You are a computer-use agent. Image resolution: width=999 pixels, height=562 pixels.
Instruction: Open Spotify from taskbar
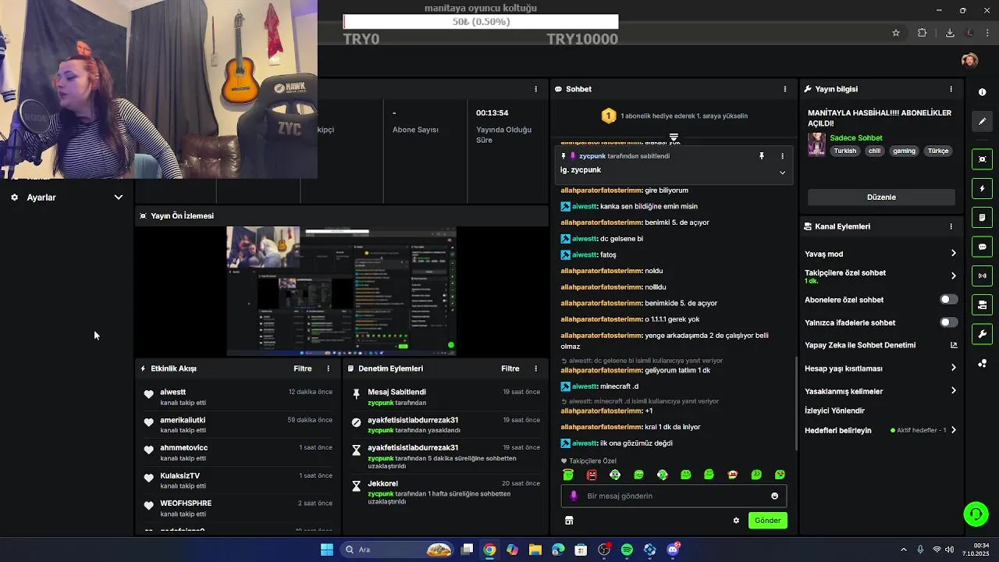tap(627, 550)
